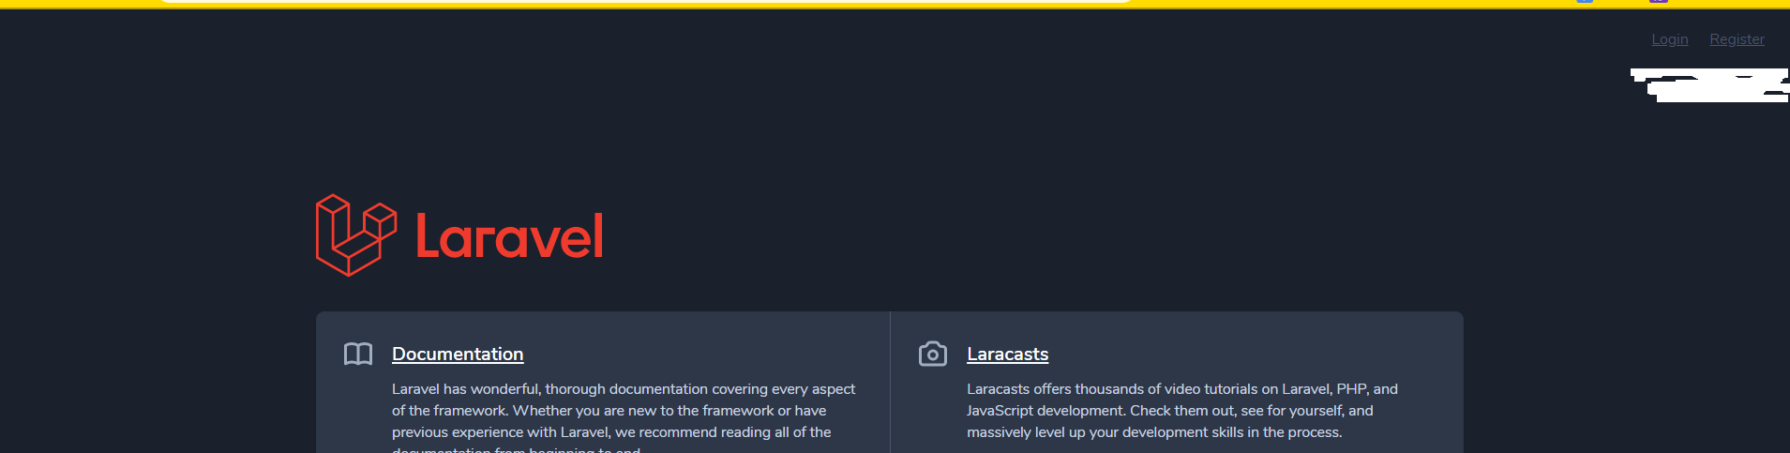
Task: Click the Laravel logo
Action: (x=459, y=235)
